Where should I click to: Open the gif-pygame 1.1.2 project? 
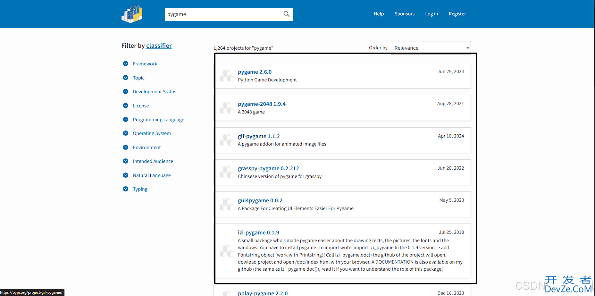coord(259,136)
